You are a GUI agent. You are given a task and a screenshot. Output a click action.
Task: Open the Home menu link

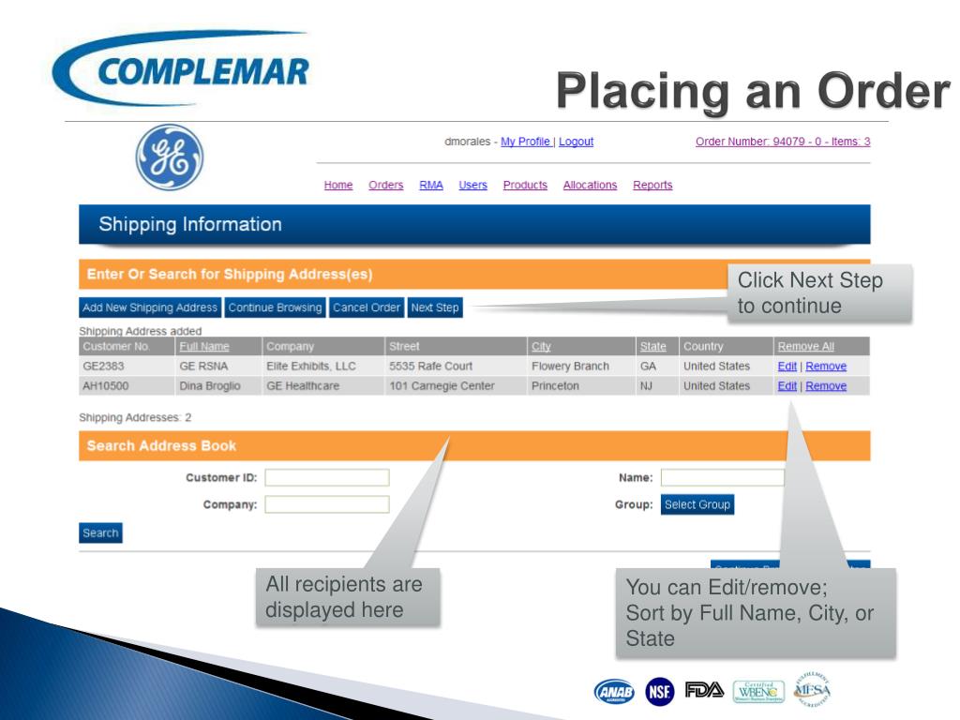[337, 185]
